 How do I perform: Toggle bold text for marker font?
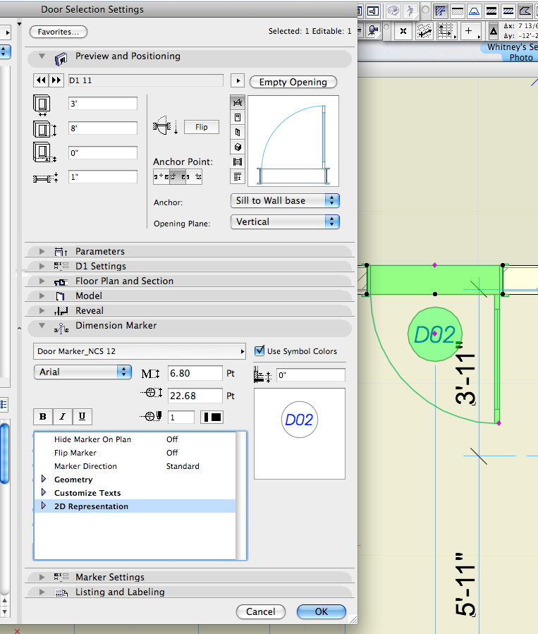(x=43, y=417)
